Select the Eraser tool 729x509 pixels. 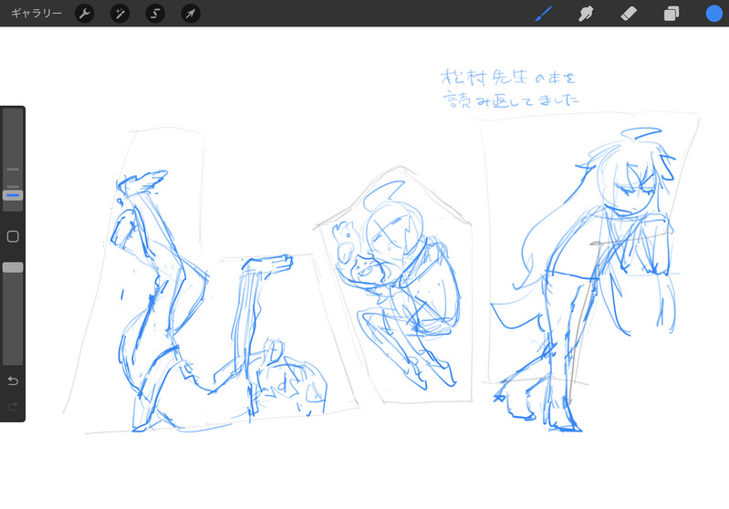tap(629, 14)
